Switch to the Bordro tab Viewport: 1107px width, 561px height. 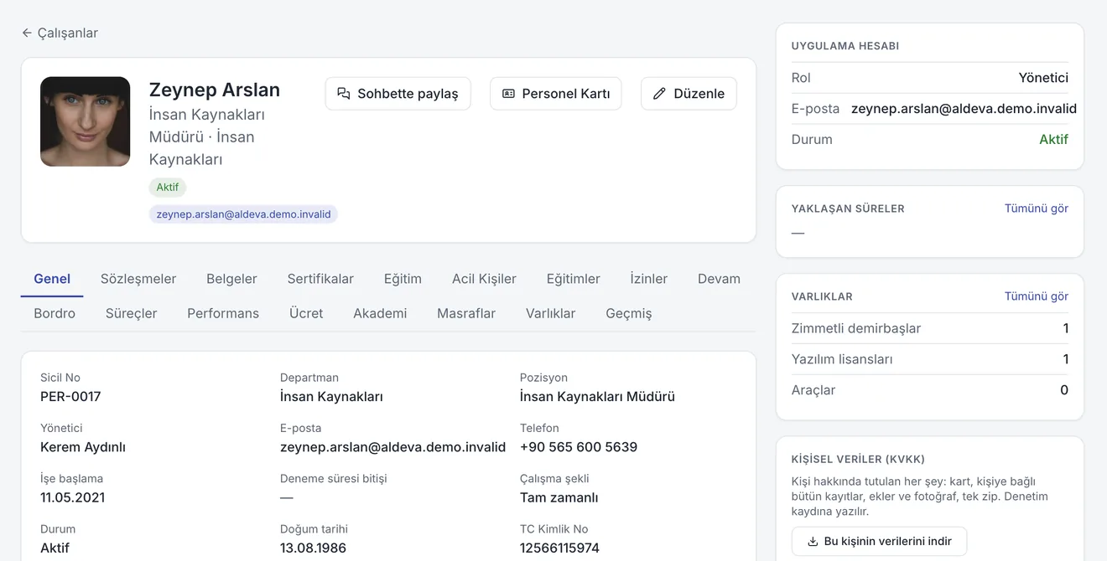pyautogui.click(x=55, y=313)
